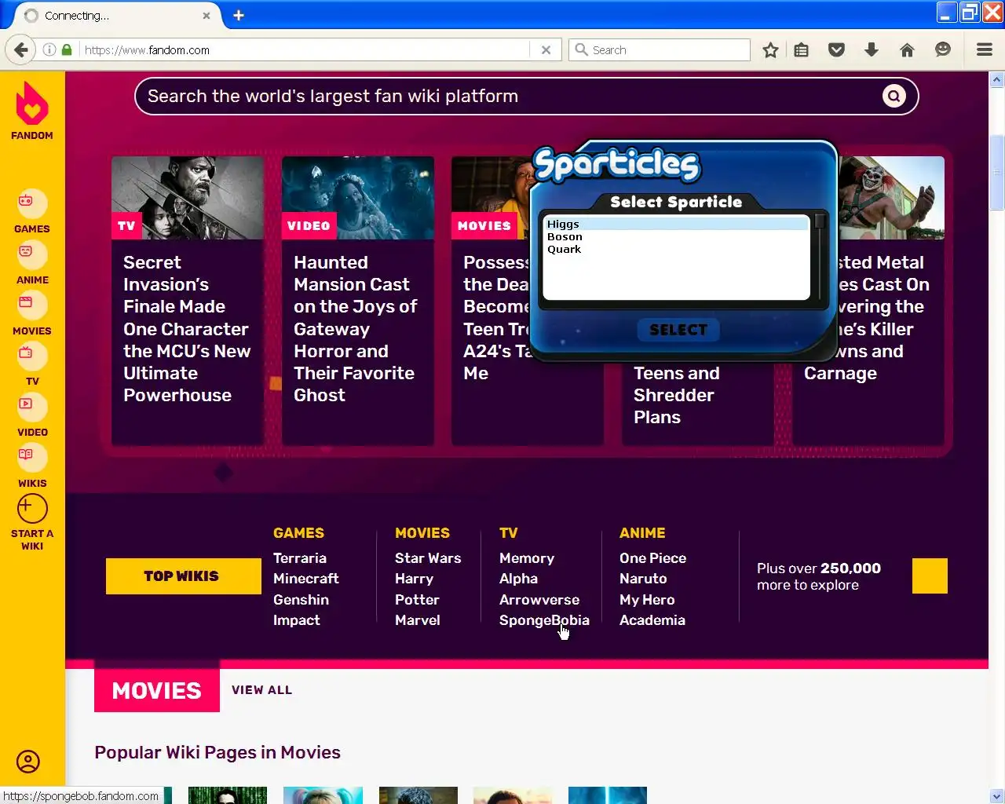1005x804 pixels.
Task: Open the Star Wars wiki link
Action: pos(428,558)
